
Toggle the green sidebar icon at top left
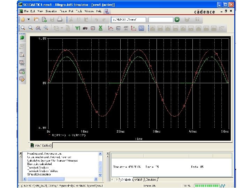point(22,38)
